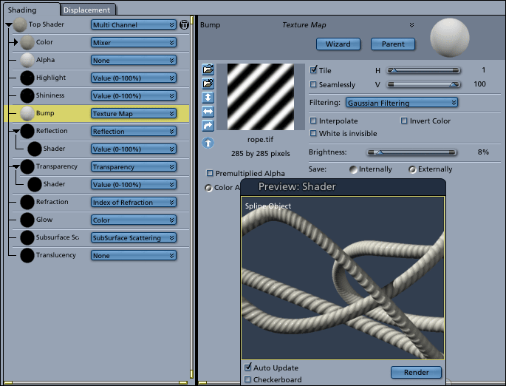Select the Save Internally radio button

[x=355, y=169]
